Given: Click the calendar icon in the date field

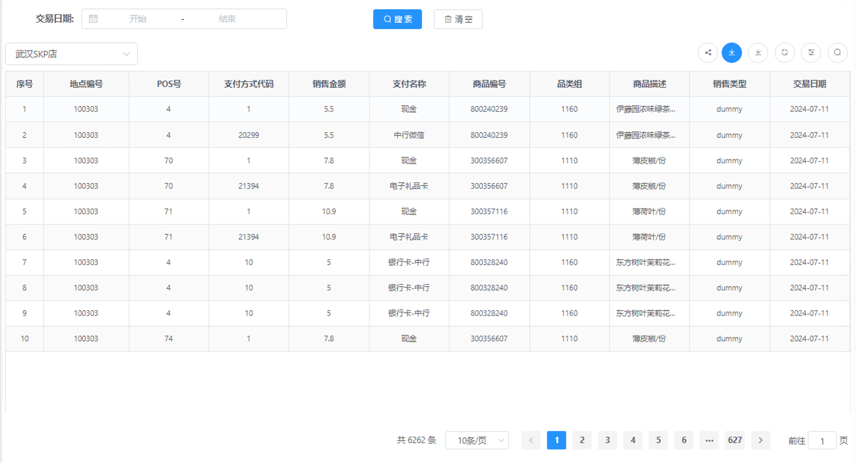Looking at the screenshot, I should [93, 19].
